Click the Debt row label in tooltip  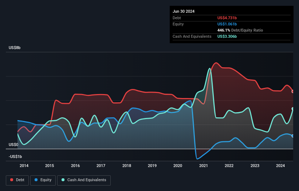click(177, 18)
